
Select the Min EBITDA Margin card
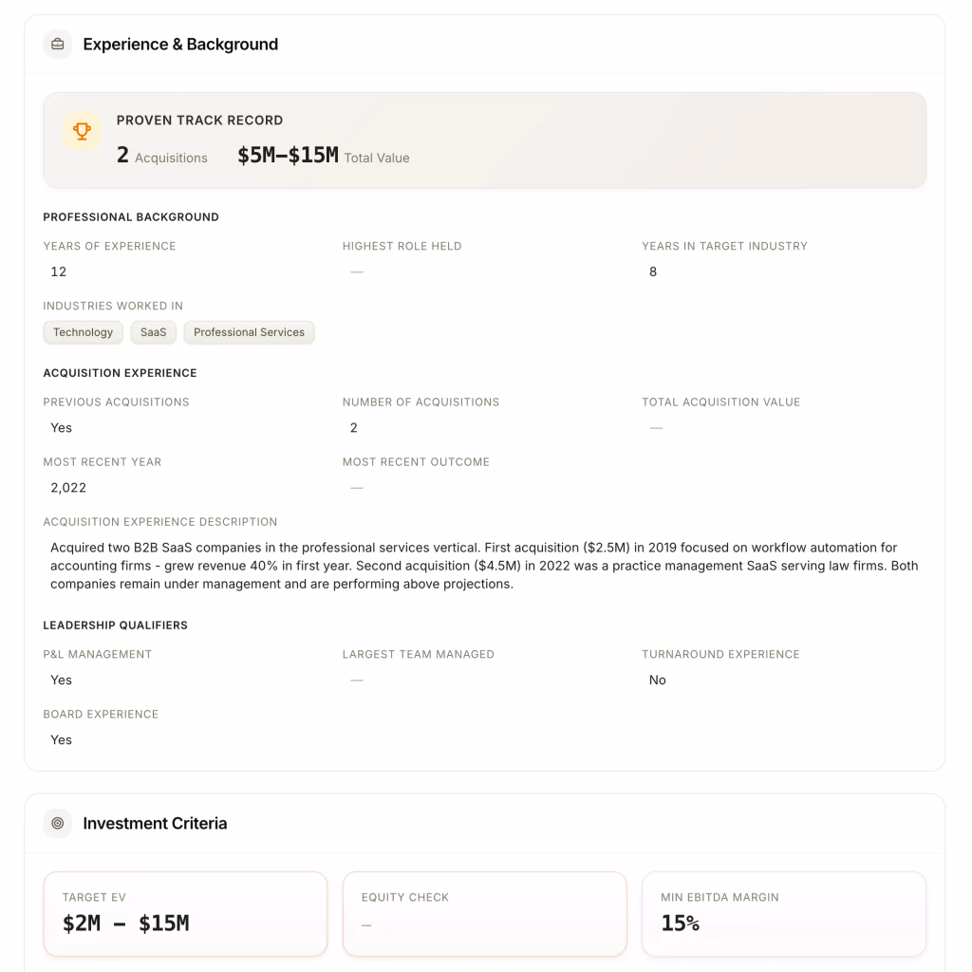[783, 913]
